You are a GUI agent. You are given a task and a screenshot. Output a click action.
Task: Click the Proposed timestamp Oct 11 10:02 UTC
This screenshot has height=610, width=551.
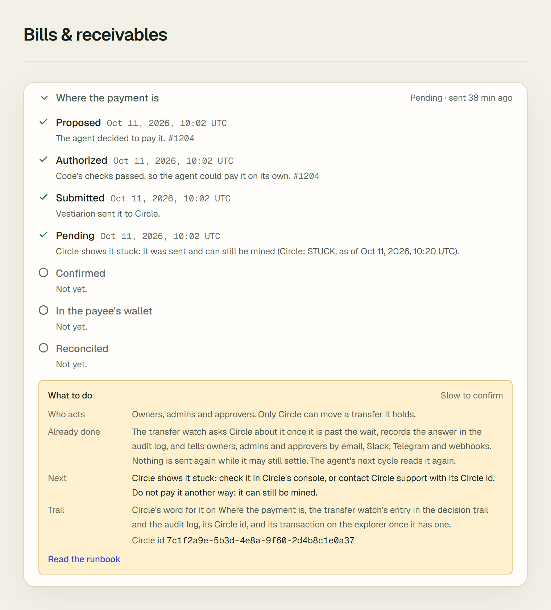click(167, 123)
